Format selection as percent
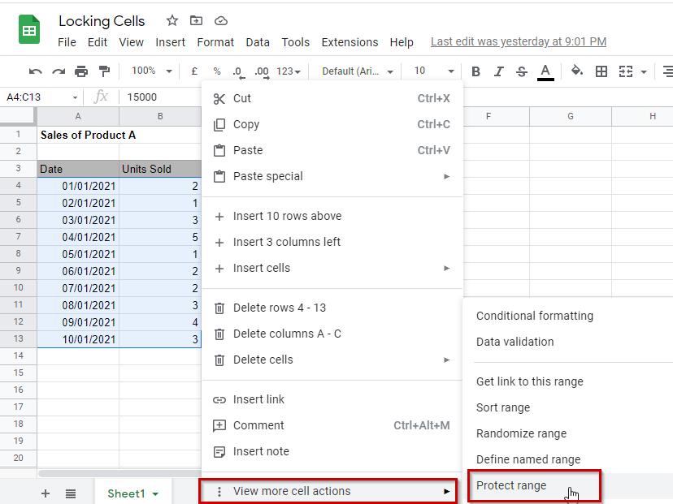This screenshot has width=673, height=504. [x=217, y=71]
